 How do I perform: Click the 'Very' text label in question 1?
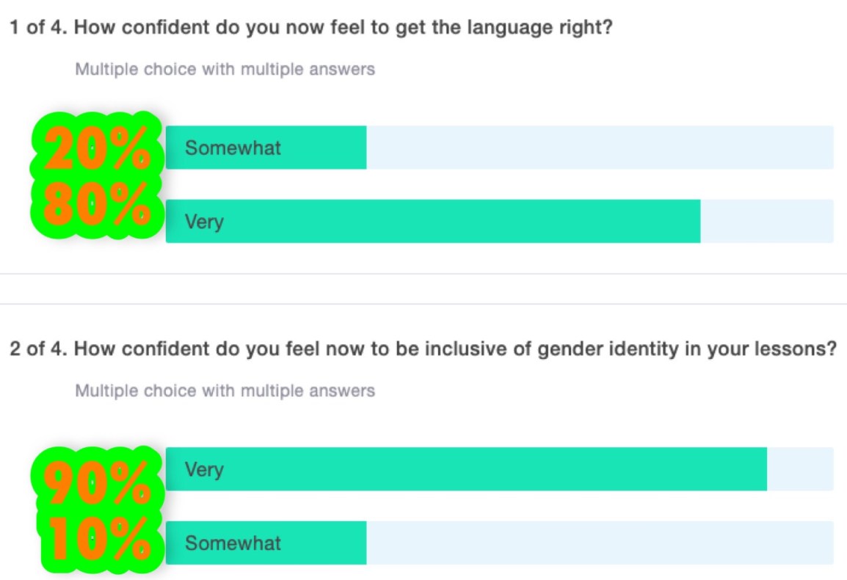204,222
